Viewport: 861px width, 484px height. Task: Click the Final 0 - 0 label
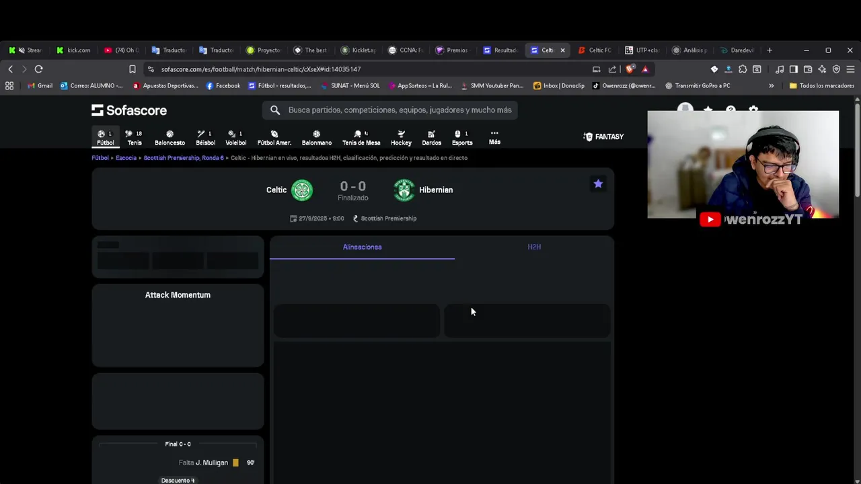tap(178, 444)
